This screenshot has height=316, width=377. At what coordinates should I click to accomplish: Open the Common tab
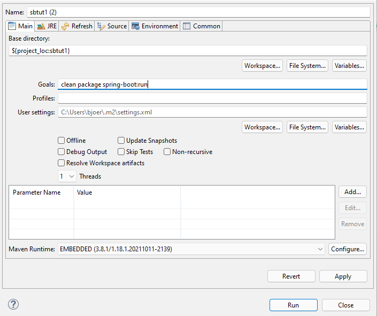point(202,26)
